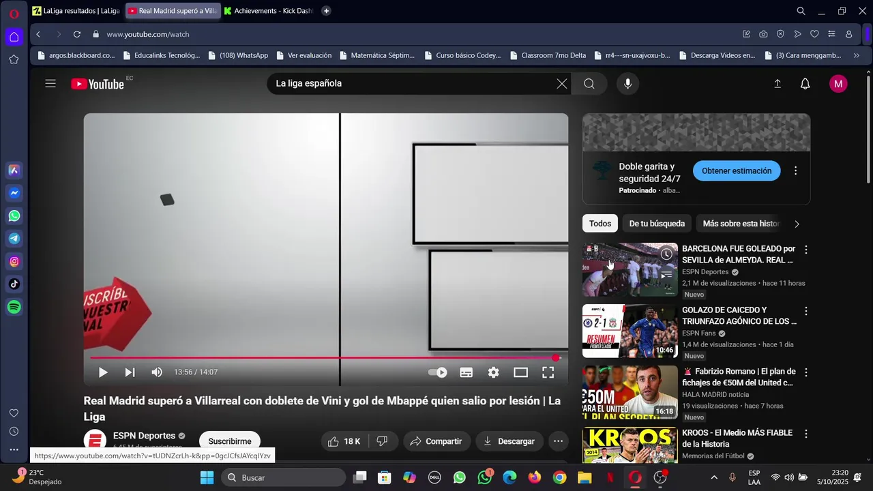
Task: Open WhatsApp in Opera sidebar
Action: click(14, 216)
